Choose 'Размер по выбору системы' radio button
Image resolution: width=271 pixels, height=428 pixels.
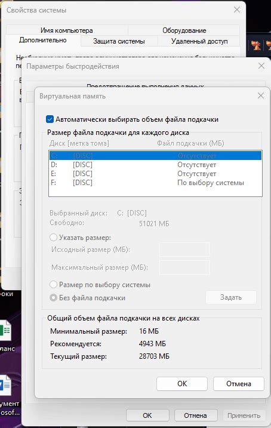click(53, 284)
